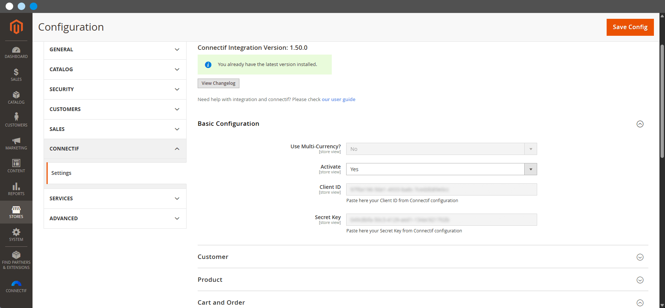Click the Save Config button
Viewport: 665px width, 308px height.
(x=630, y=27)
